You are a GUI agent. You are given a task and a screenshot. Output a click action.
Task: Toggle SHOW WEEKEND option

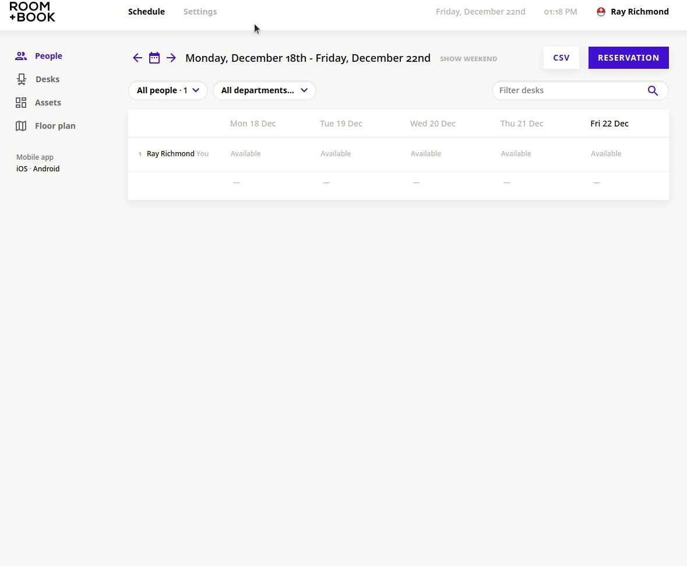(x=468, y=59)
